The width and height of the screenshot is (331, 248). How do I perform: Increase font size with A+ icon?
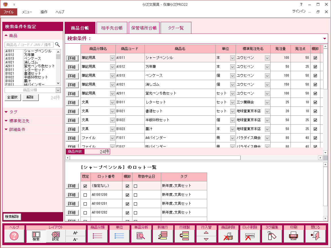coord(76,233)
